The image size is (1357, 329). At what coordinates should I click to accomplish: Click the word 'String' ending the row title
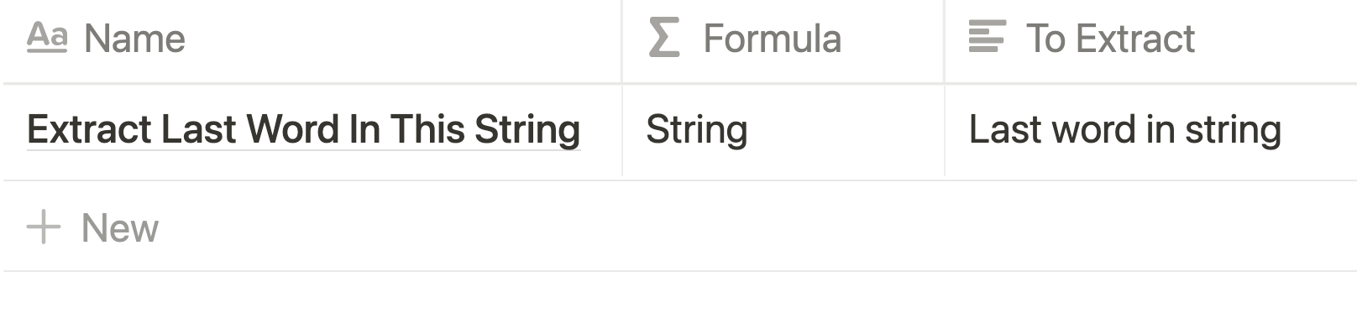click(x=527, y=130)
